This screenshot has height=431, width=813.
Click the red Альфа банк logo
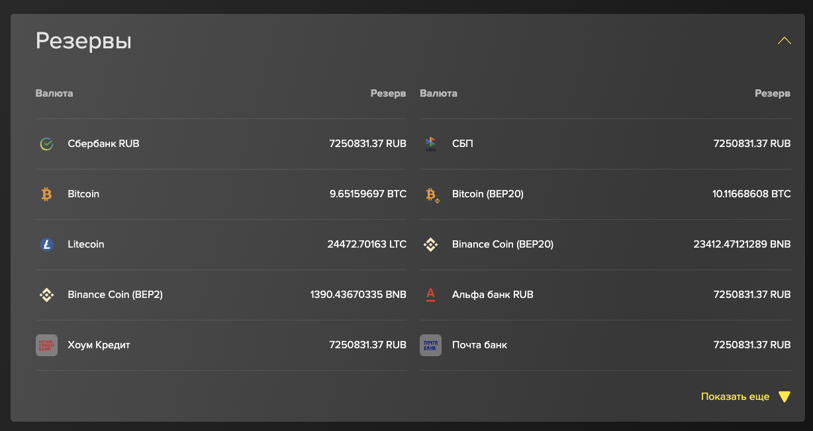(430, 295)
